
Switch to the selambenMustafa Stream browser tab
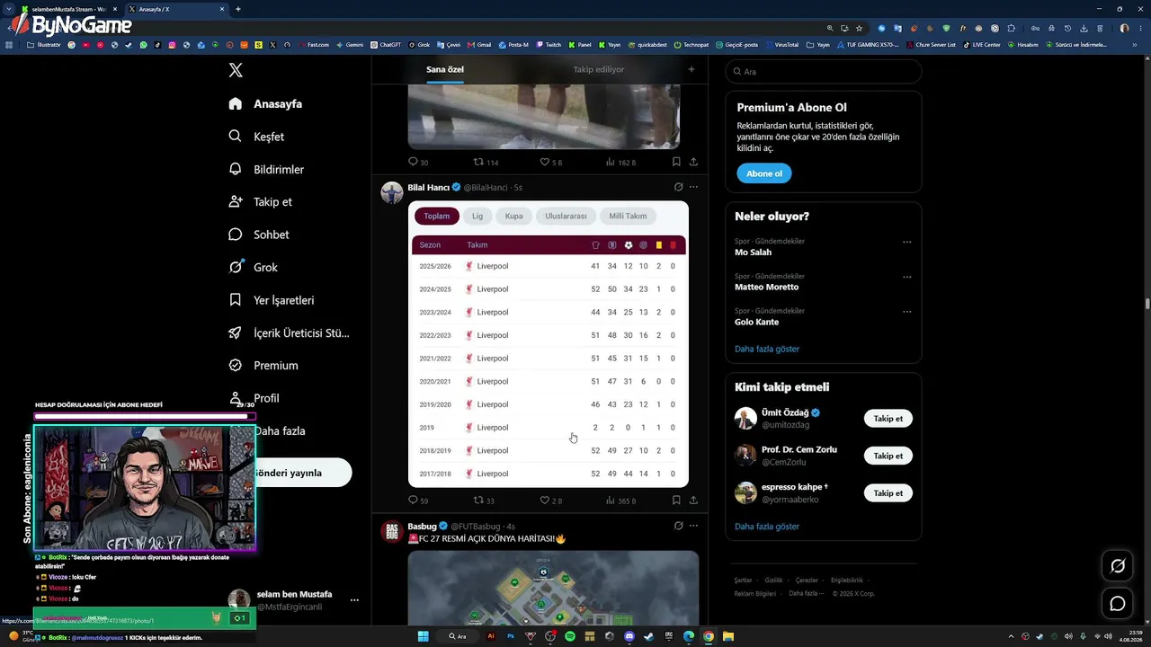point(70,9)
